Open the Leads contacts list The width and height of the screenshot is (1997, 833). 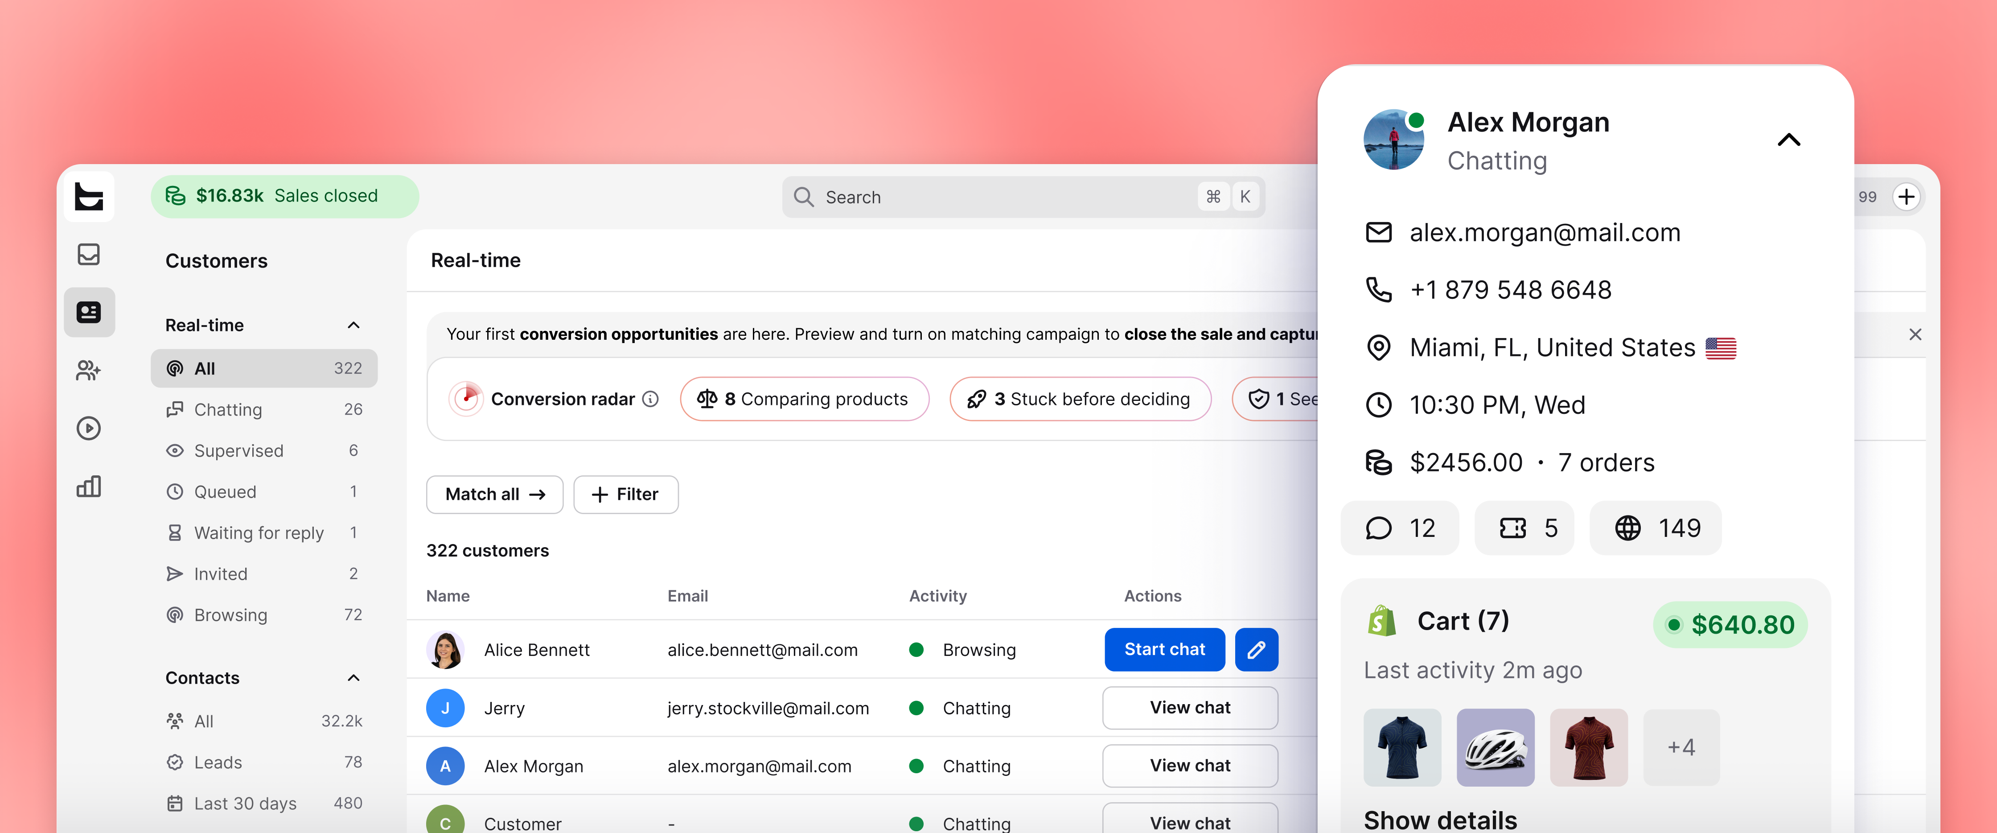263,763
